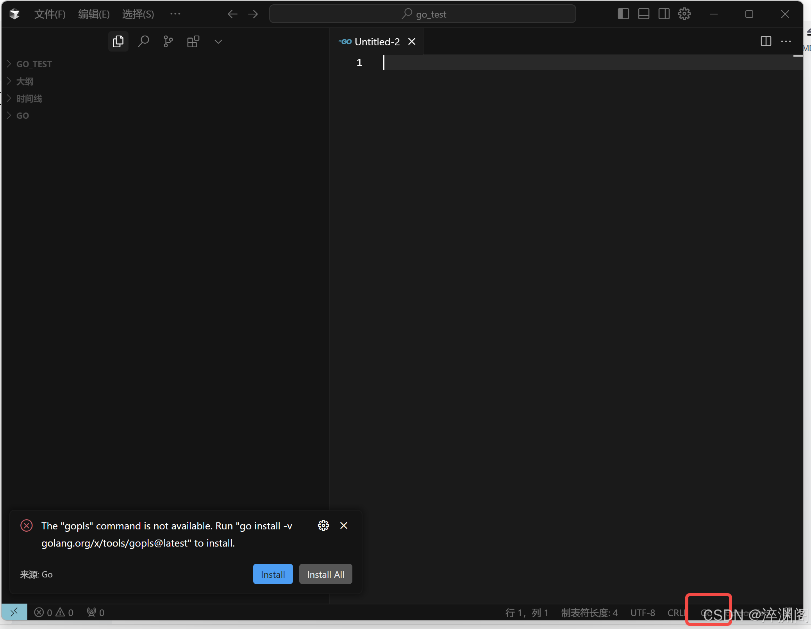This screenshot has height=629, width=811.
Task: Open the Explorer view icon
Action: (118, 41)
